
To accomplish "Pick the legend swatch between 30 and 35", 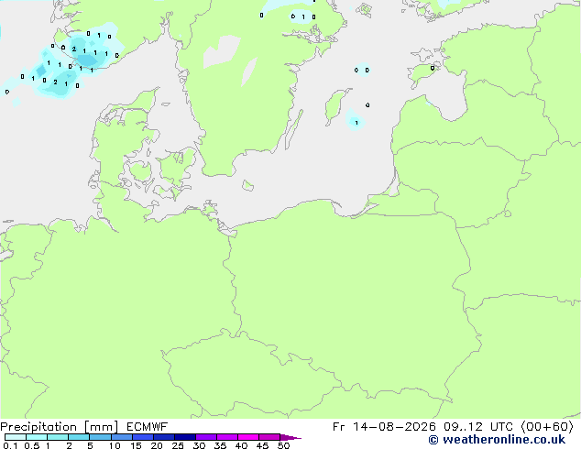I will pyautogui.click(x=206, y=437).
